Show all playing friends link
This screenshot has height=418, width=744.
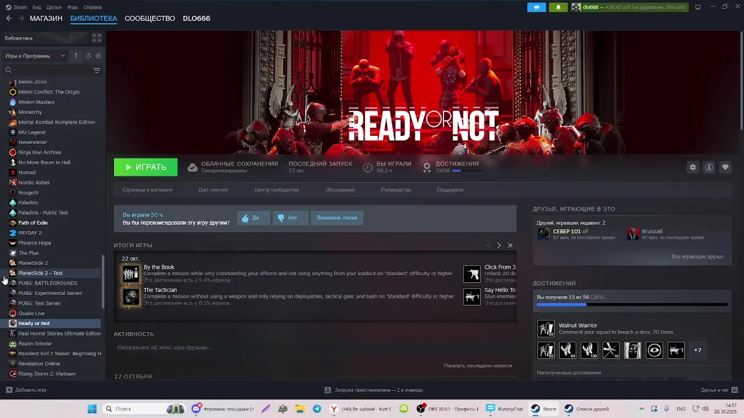pos(697,257)
